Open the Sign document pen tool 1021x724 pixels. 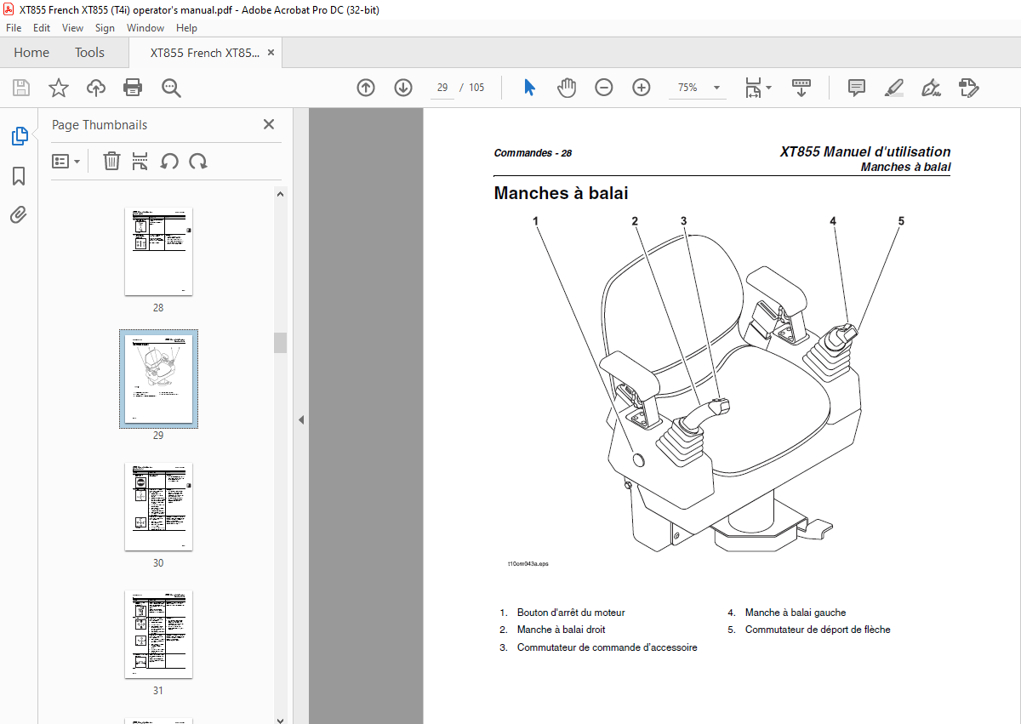932,88
